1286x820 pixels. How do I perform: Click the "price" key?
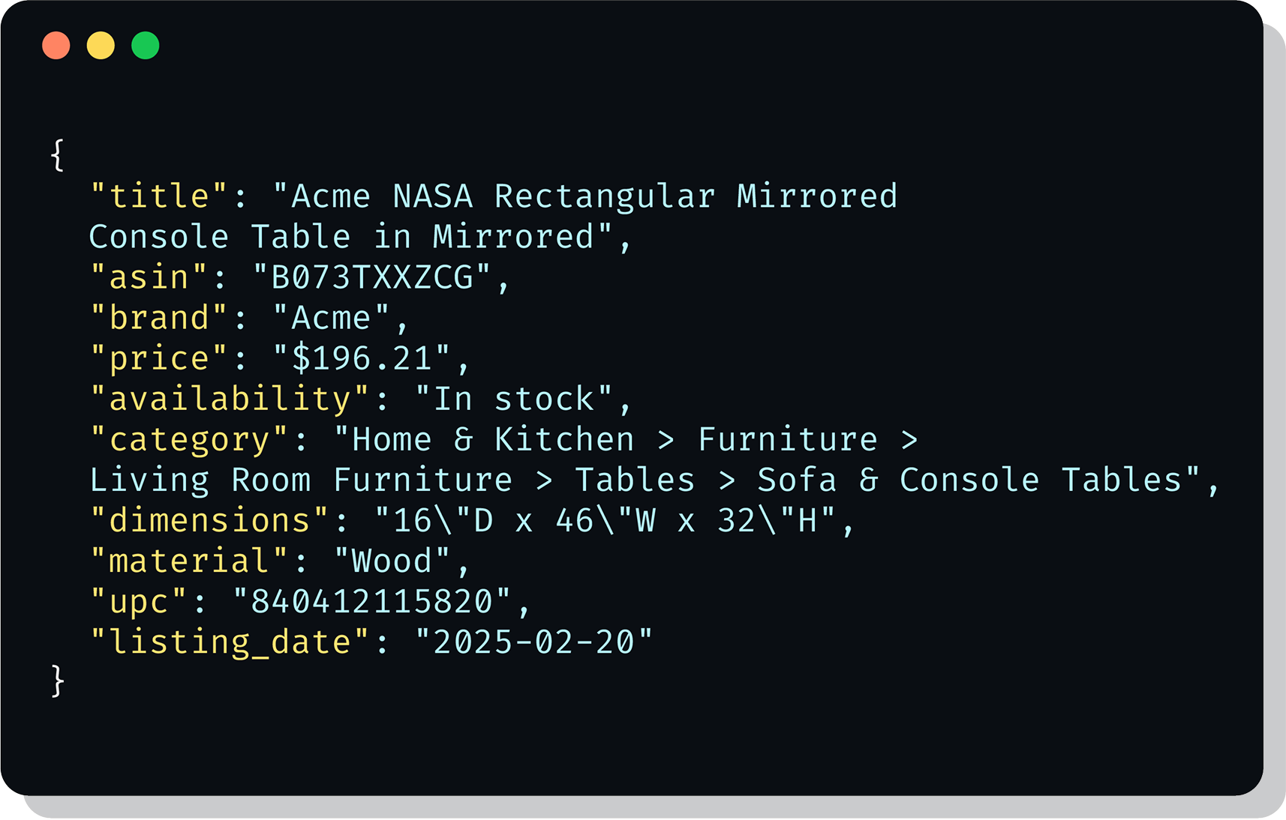pos(158,358)
